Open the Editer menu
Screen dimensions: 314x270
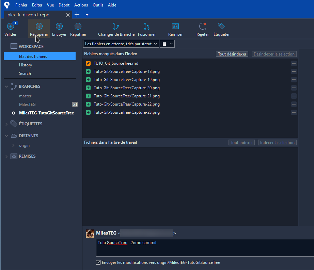click(37, 5)
